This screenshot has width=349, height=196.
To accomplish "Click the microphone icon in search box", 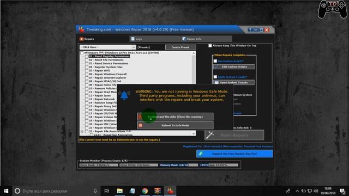I will click(95, 191).
